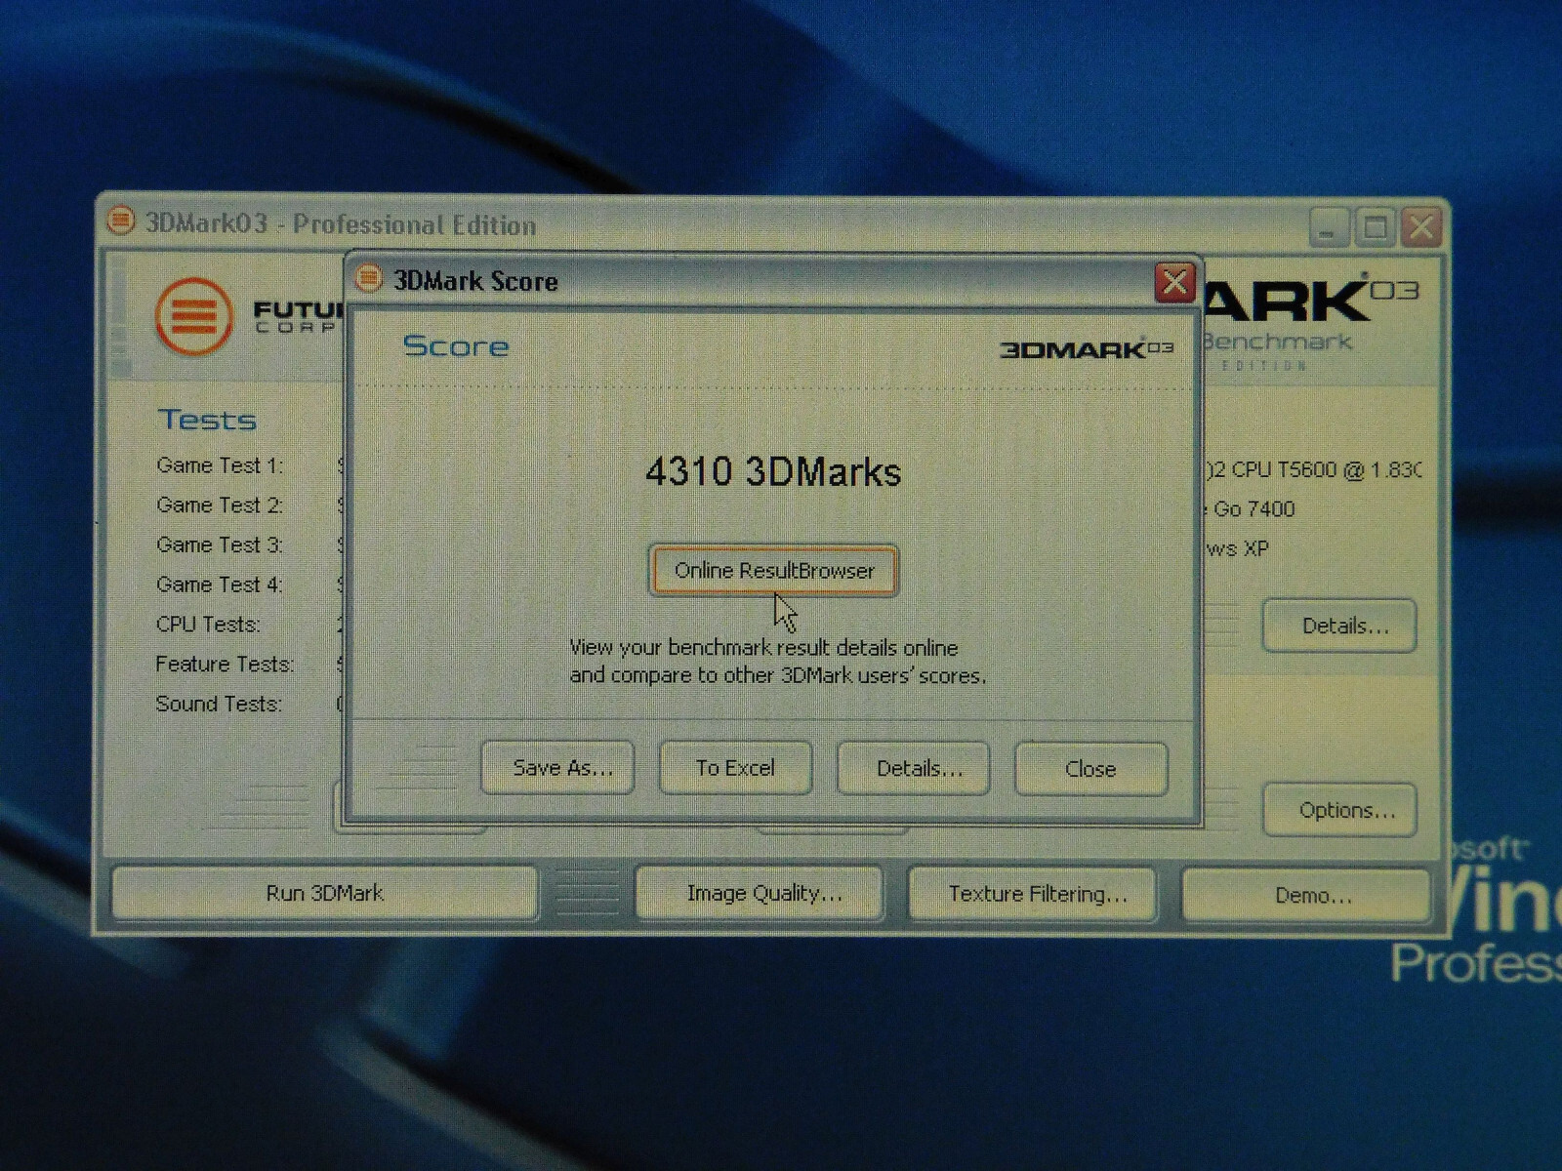
Task: Click the "Game Test 4:" label
Action: click(x=220, y=585)
